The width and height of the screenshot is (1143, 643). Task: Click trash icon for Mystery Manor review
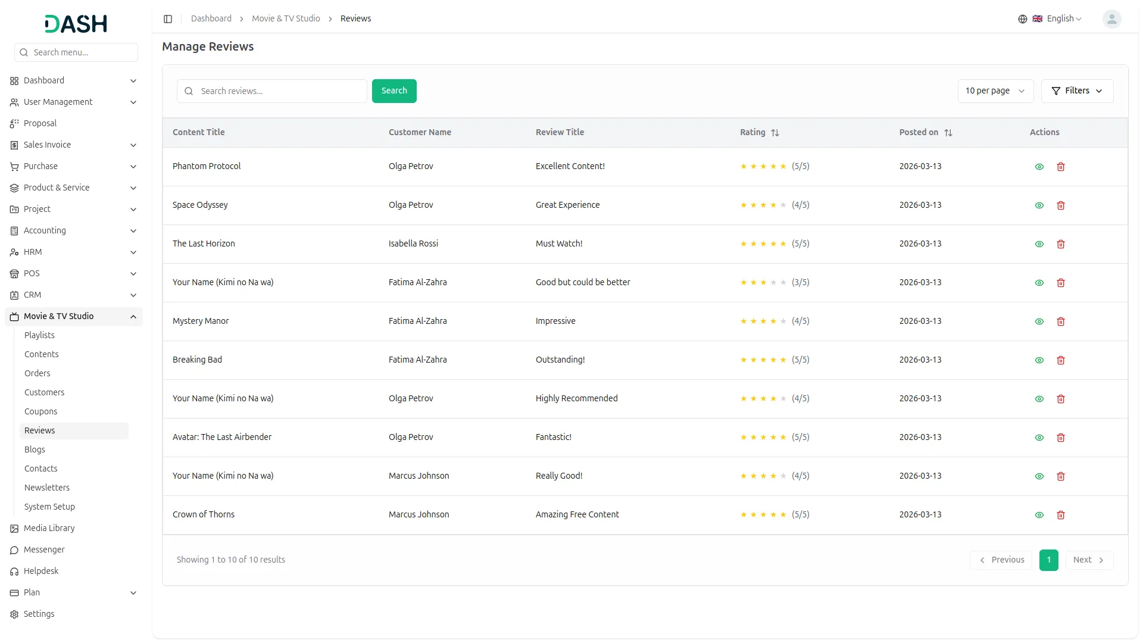pos(1060,321)
